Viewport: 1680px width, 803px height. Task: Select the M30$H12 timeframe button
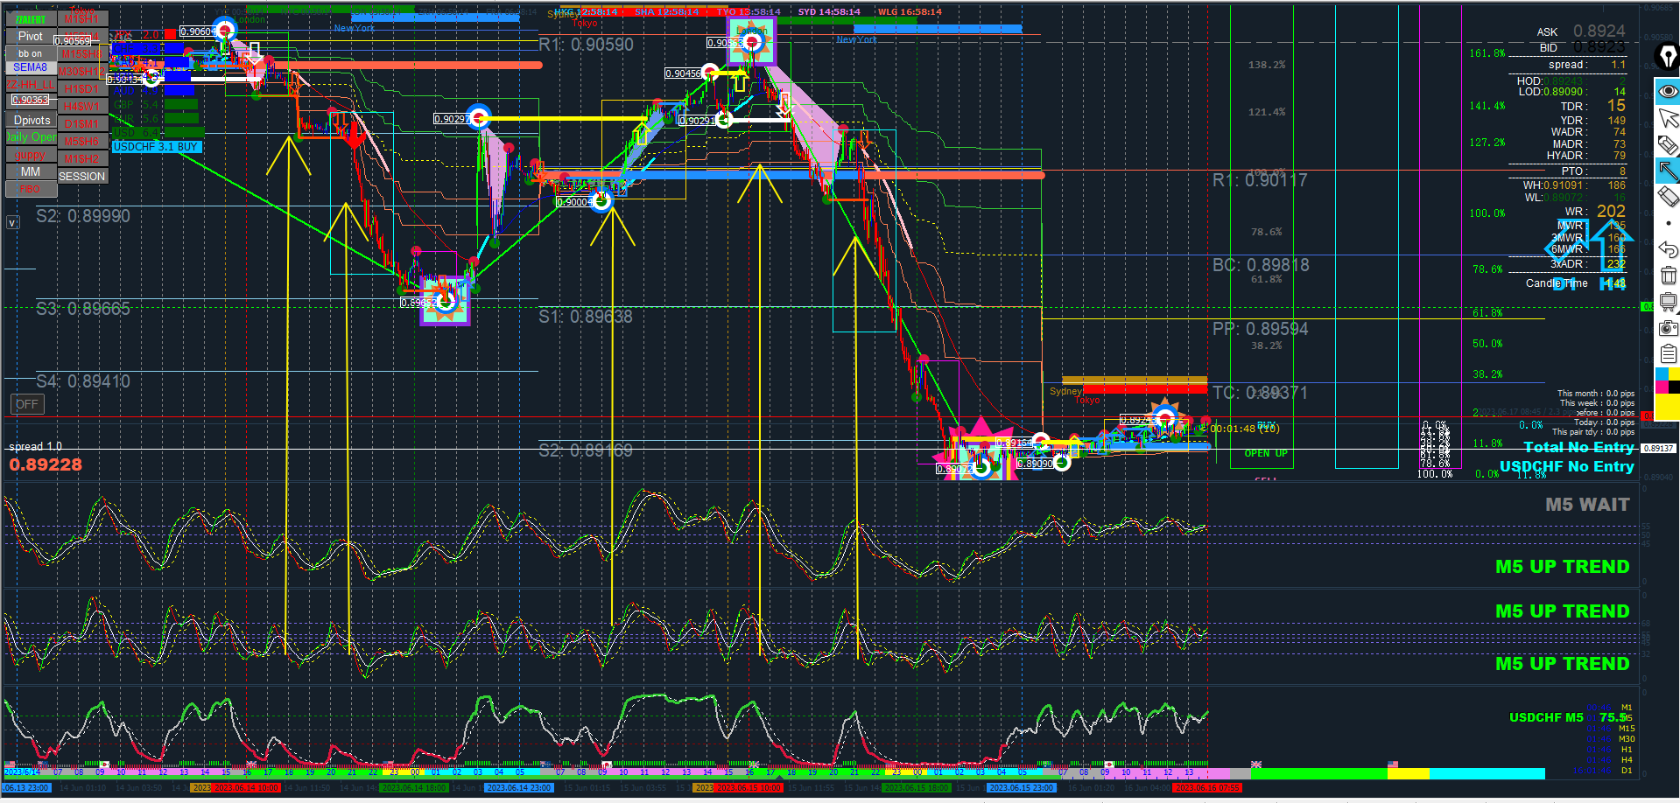click(x=81, y=72)
